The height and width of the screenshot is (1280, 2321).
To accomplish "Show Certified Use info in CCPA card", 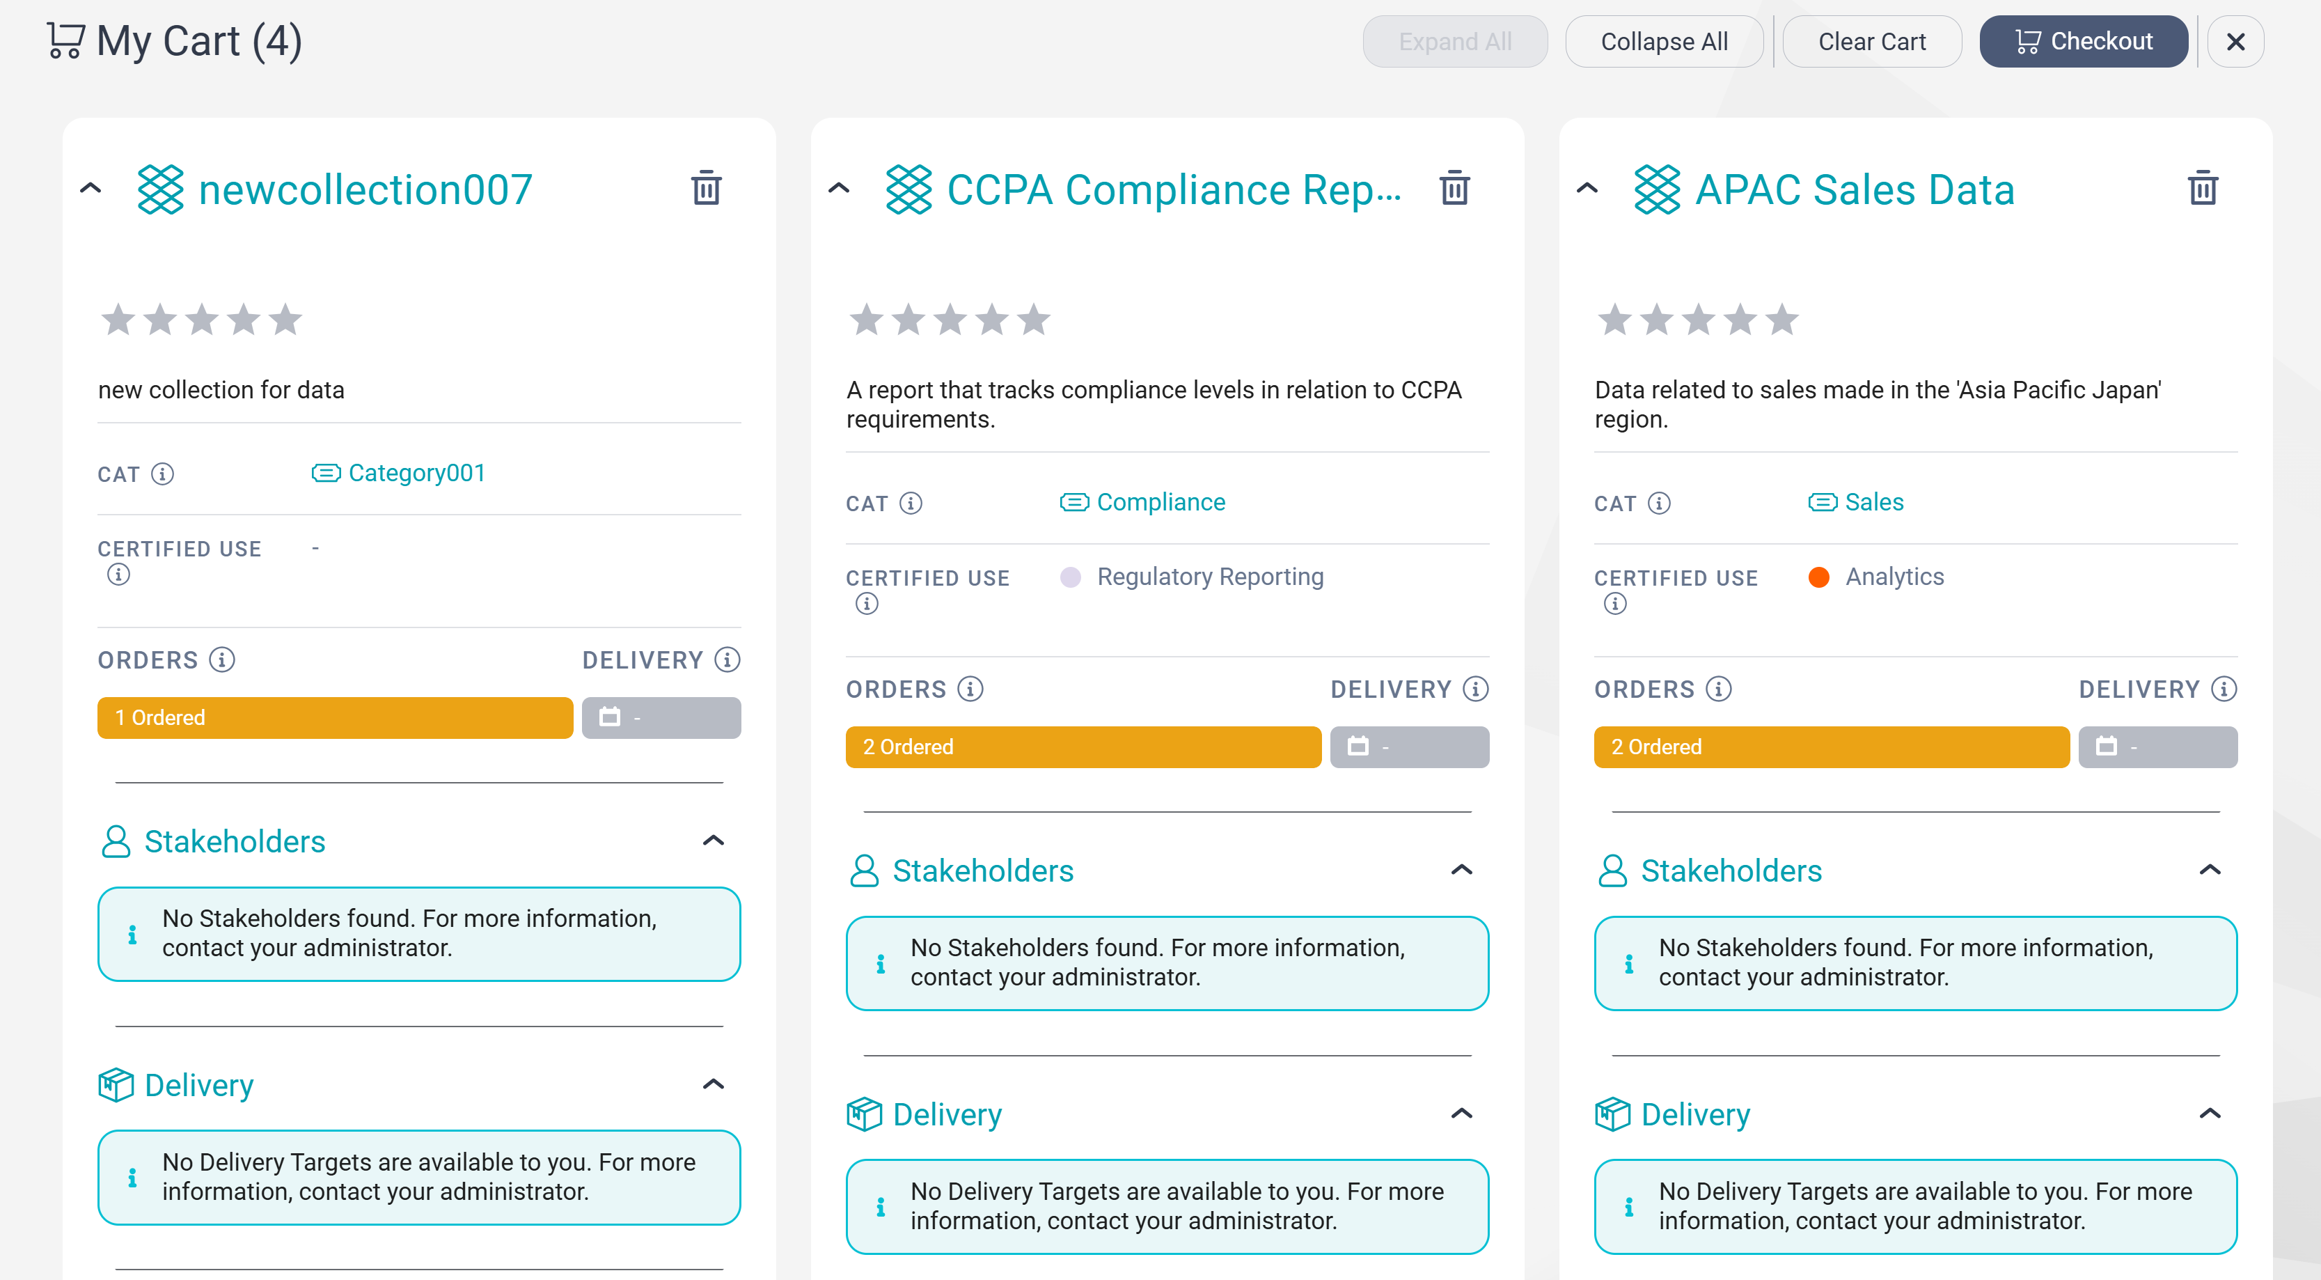I will point(867,603).
